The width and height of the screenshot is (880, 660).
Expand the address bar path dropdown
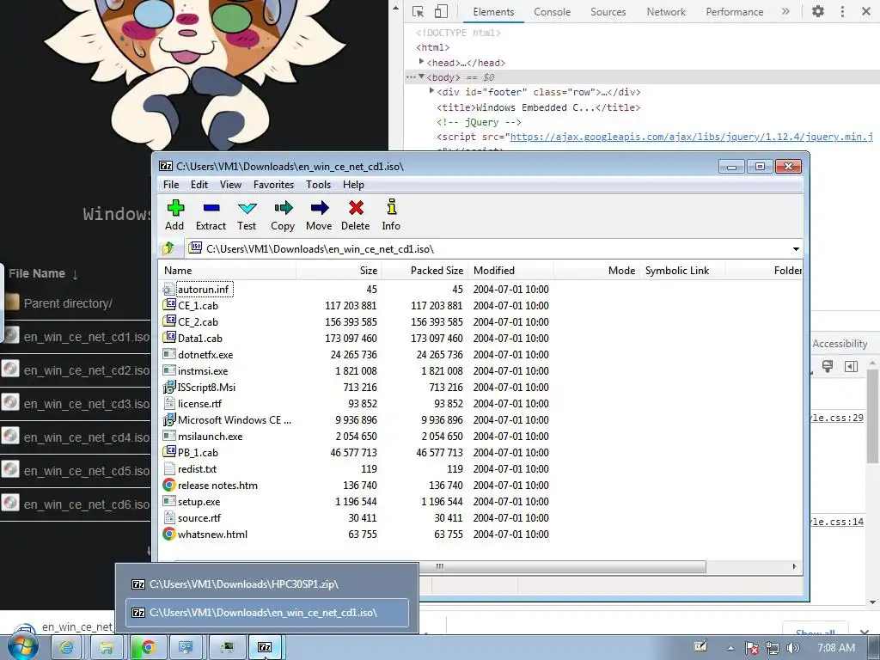(x=796, y=248)
